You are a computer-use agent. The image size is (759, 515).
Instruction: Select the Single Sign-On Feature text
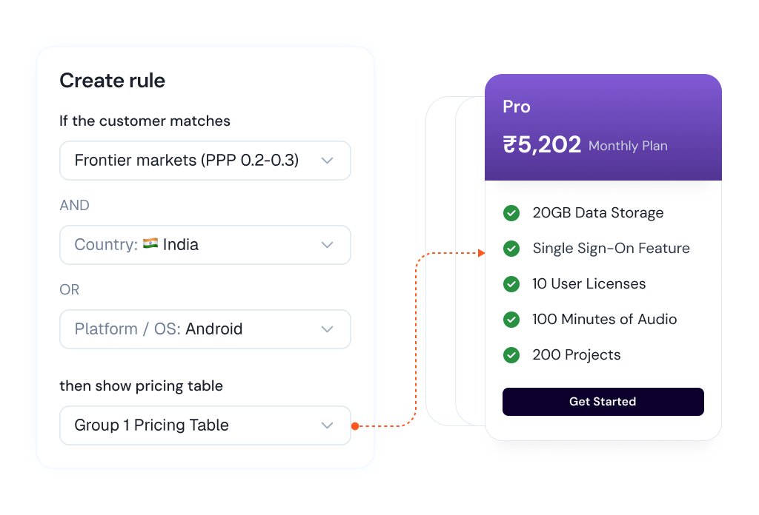pos(611,249)
